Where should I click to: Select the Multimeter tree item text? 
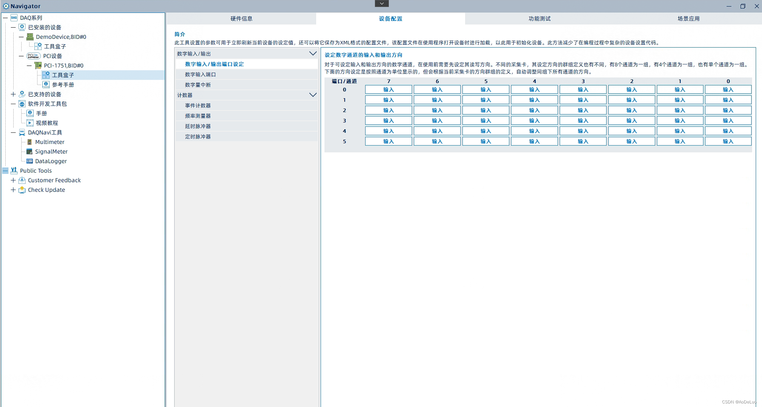point(50,142)
